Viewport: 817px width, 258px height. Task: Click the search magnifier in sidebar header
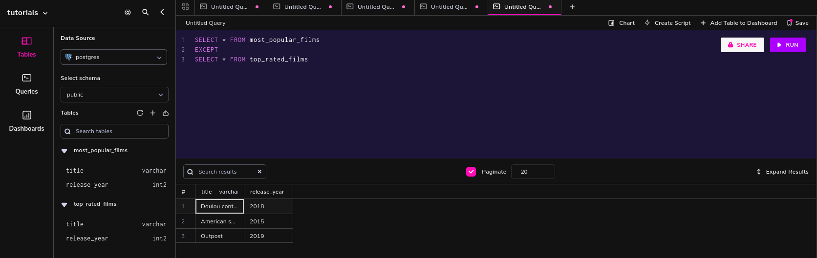[146, 12]
